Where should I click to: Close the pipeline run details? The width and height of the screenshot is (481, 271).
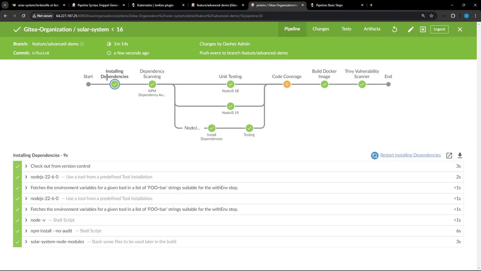[460, 29]
